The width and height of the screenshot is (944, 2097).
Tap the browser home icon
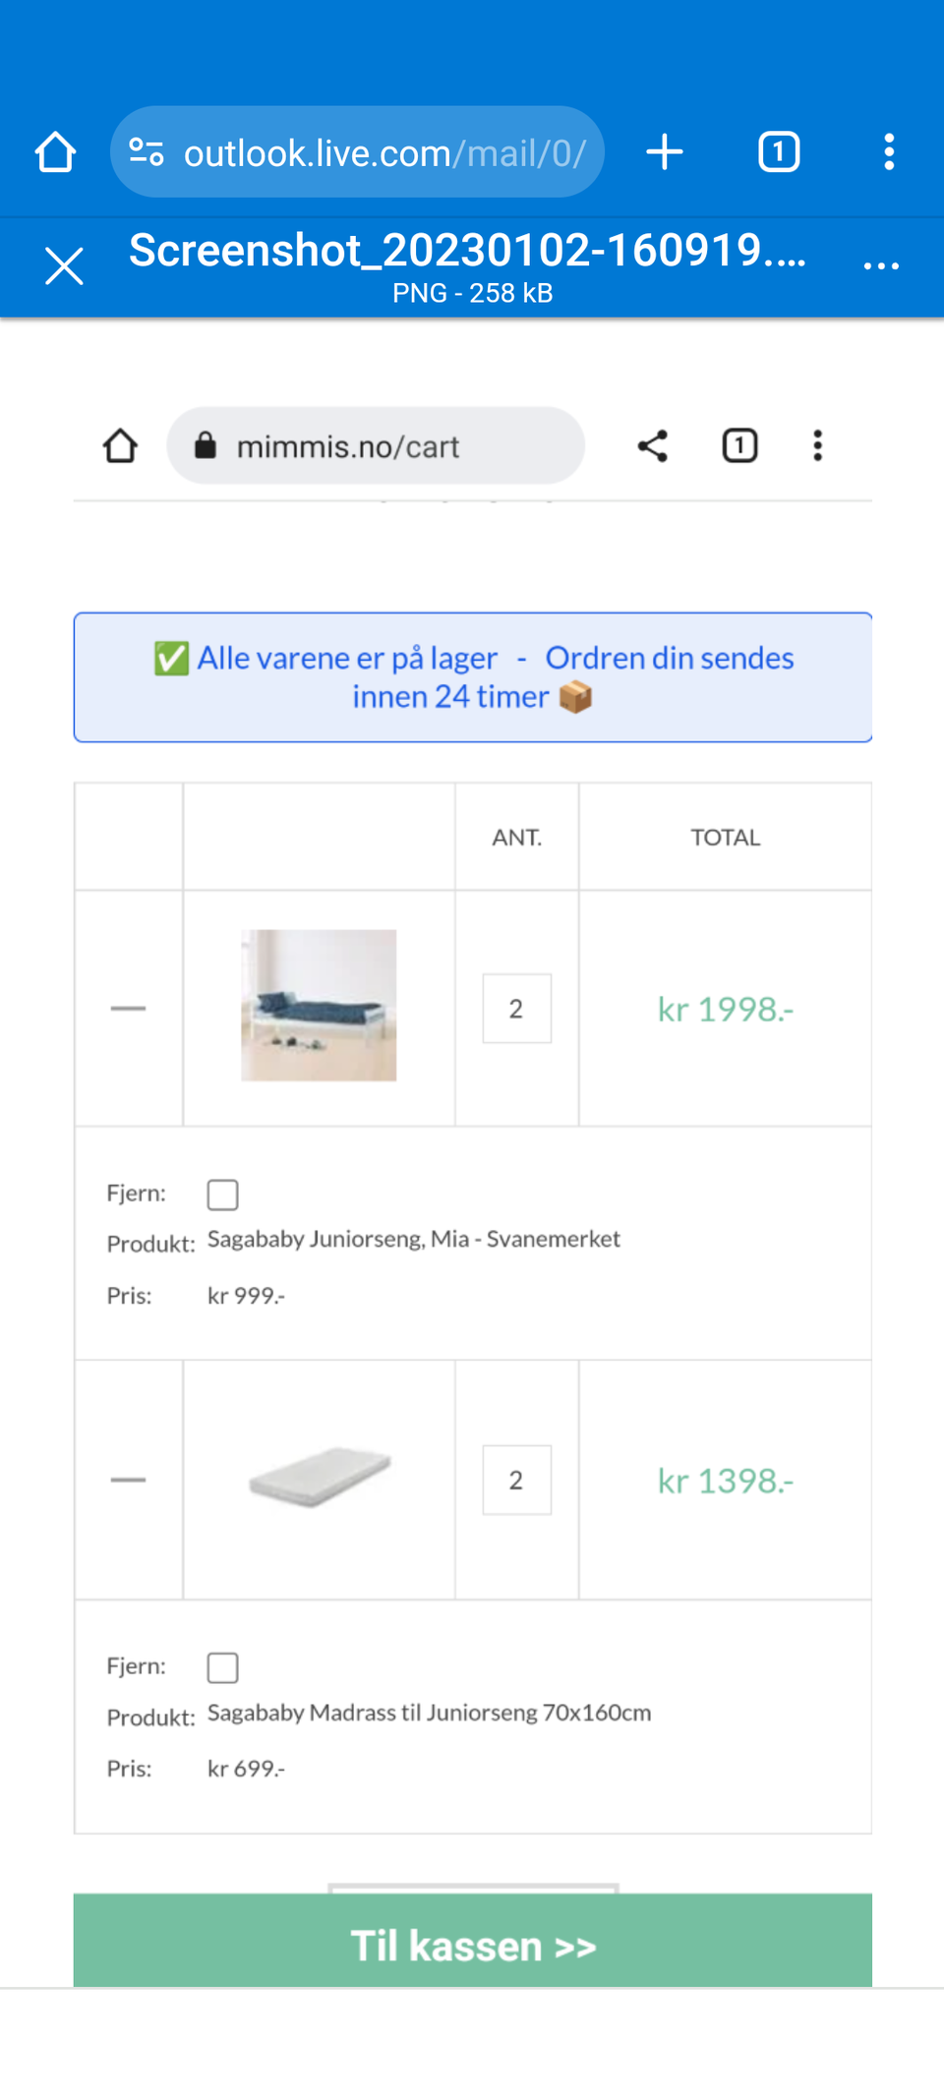pyautogui.click(x=55, y=152)
